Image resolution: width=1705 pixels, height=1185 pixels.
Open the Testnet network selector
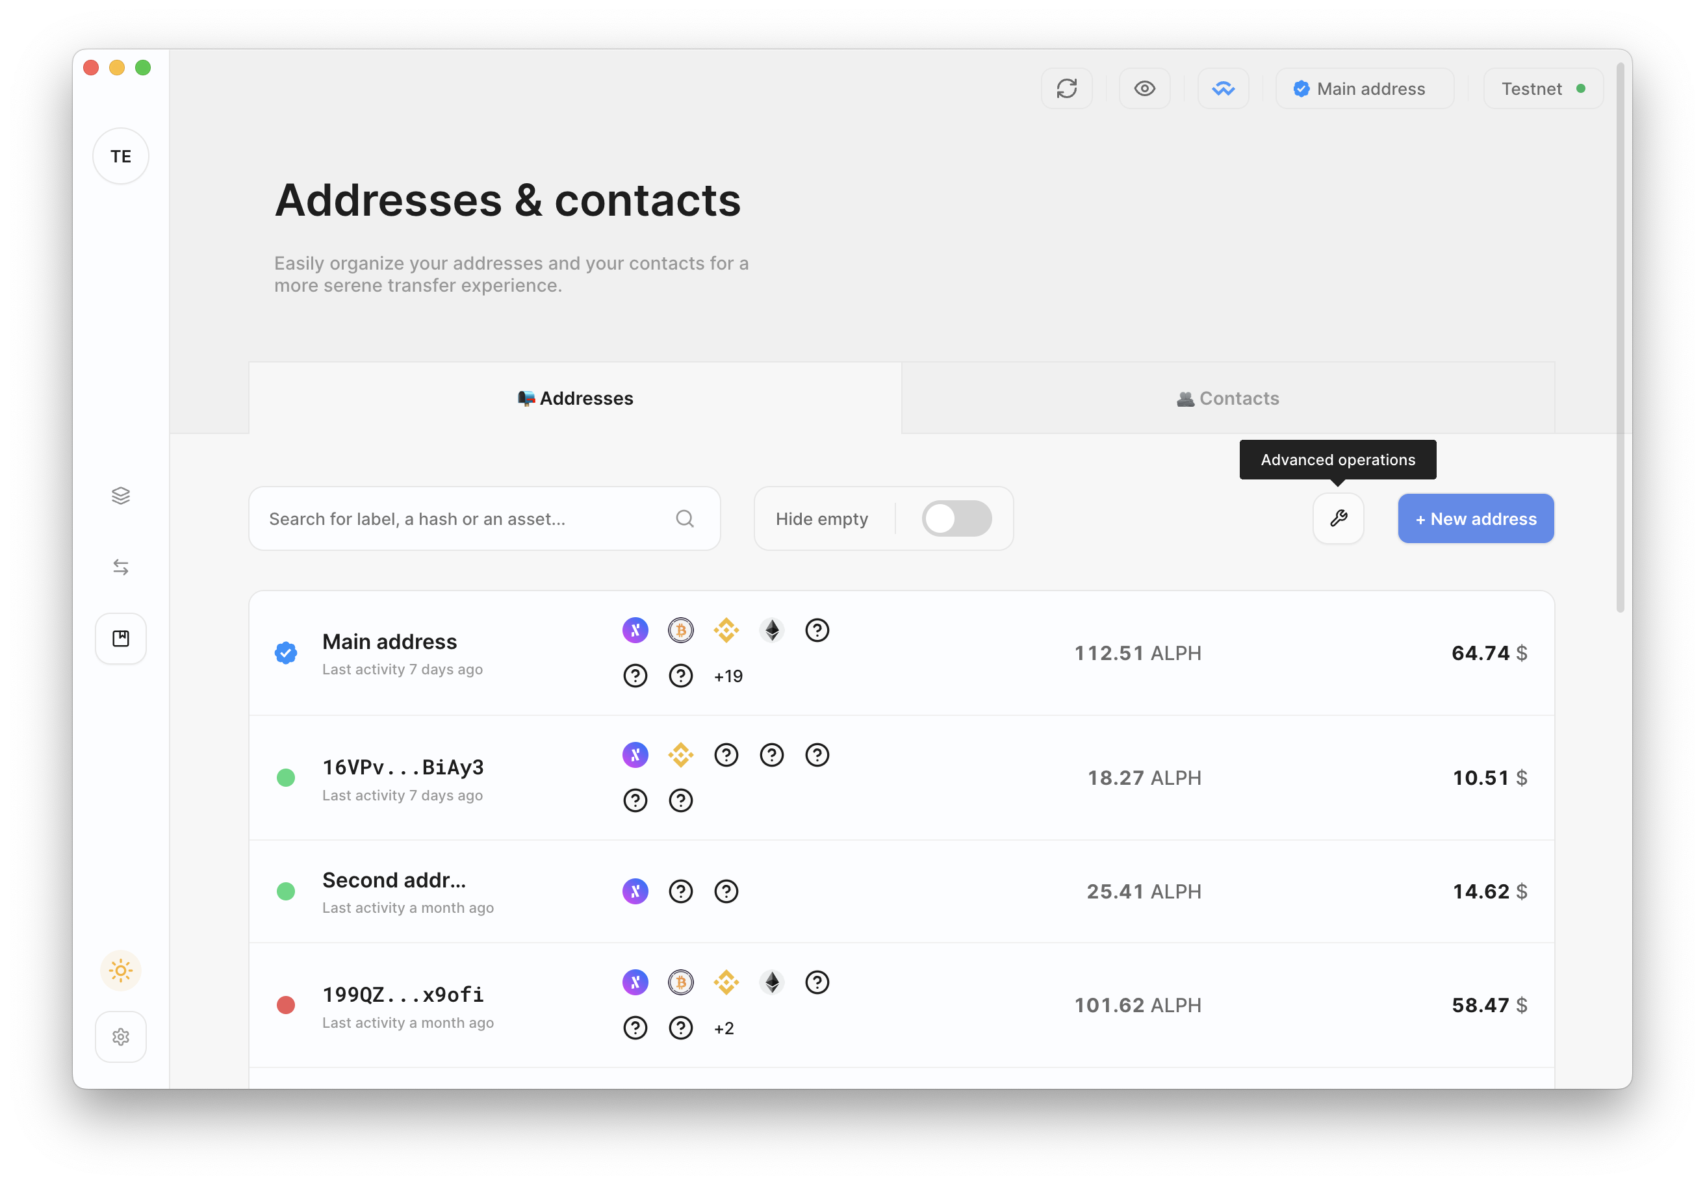pos(1543,89)
